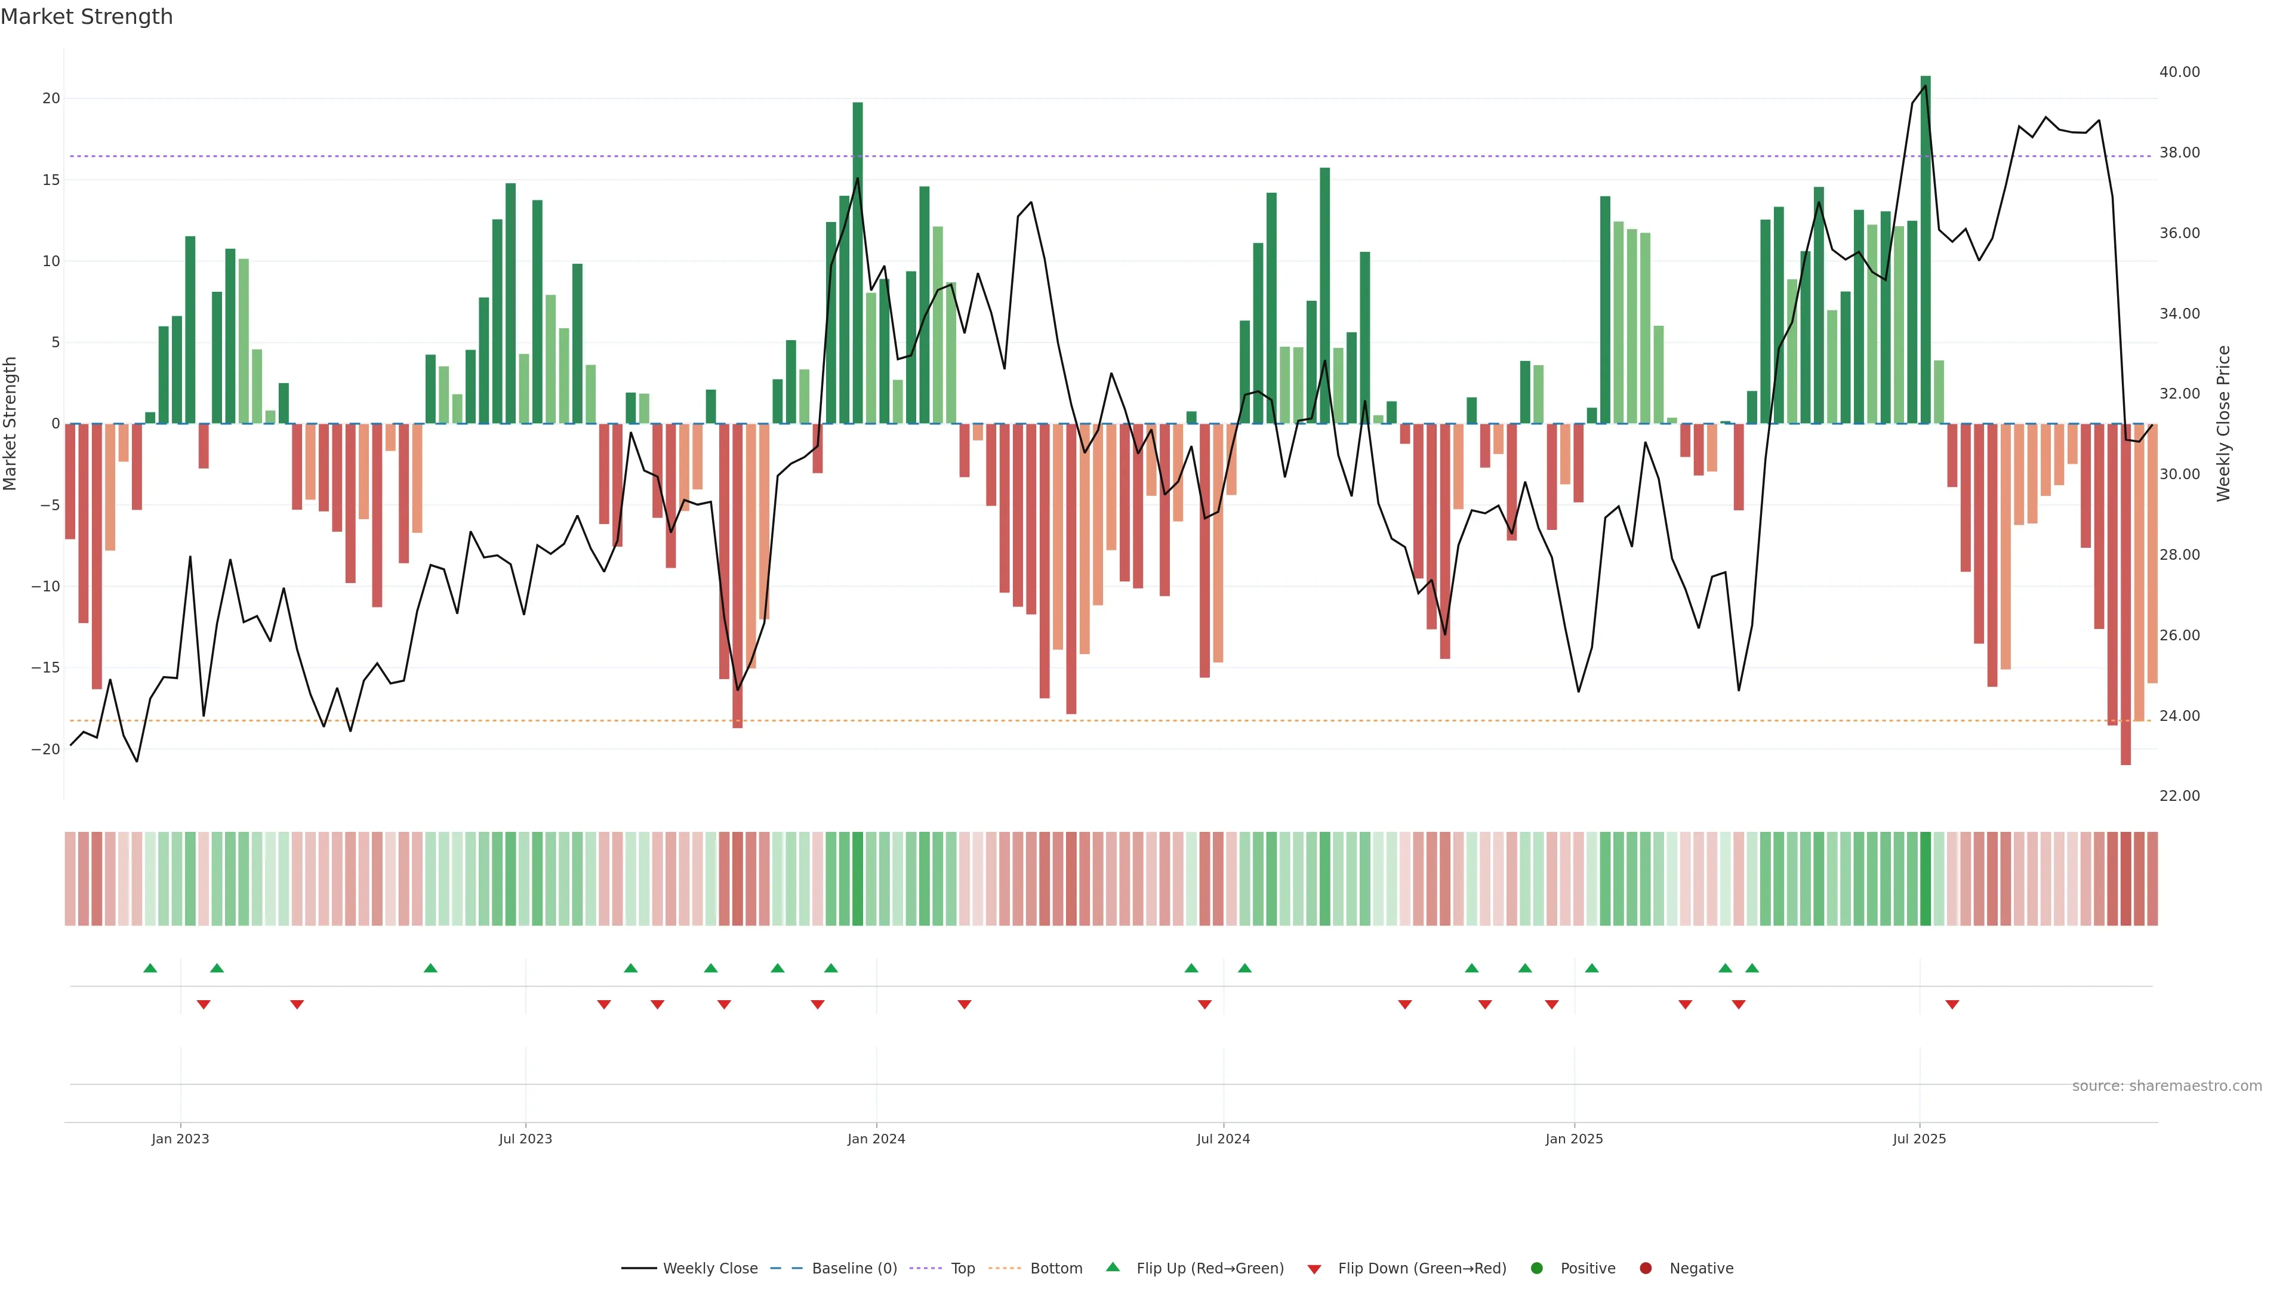2292x1289 pixels.
Task: Click the Flip Down red triangle legend icon
Action: point(1314,1269)
